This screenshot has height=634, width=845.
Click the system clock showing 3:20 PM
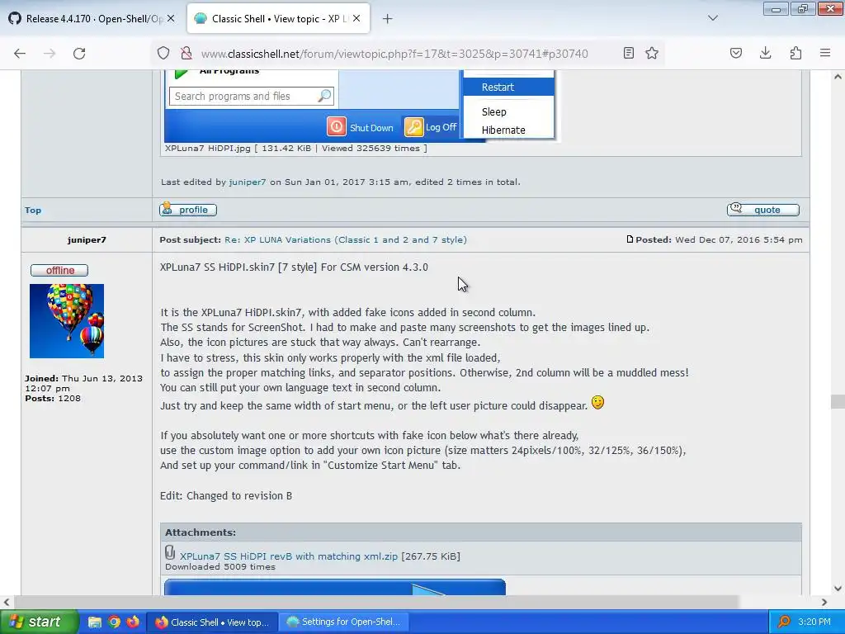tap(814, 622)
